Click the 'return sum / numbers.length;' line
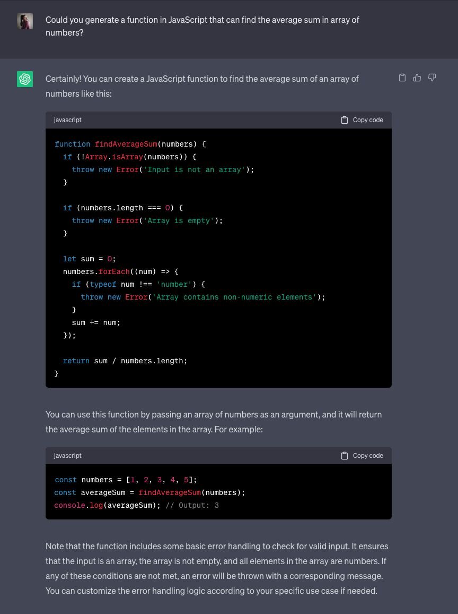The width and height of the screenshot is (458, 614). coord(125,361)
